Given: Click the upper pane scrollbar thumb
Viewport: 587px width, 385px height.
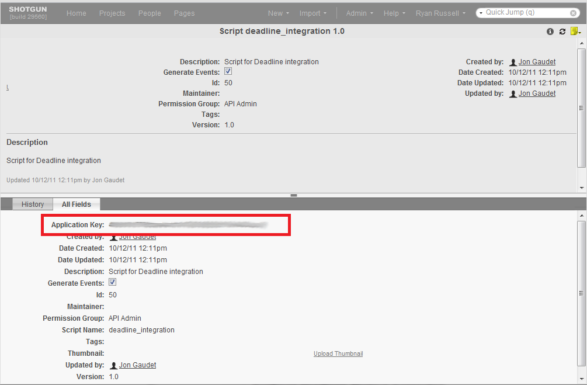Looking at the screenshot, I should pyautogui.click(x=581, y=108).
